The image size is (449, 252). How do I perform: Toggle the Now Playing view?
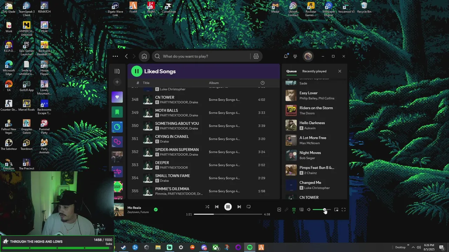pos(279,210)
